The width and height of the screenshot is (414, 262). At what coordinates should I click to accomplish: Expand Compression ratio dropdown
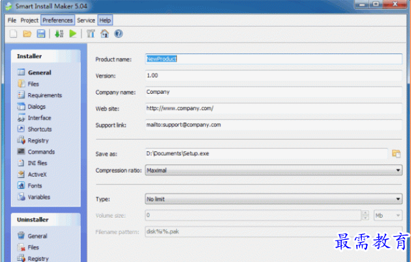pos(398,171)
